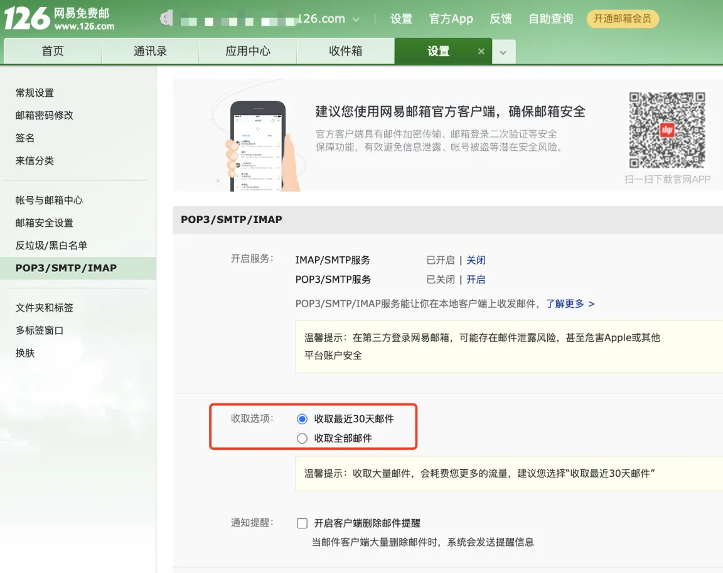Screen dimensions: 723x573
Task: Open 换肤 in sidebar
Action: (x=25, y=353)
